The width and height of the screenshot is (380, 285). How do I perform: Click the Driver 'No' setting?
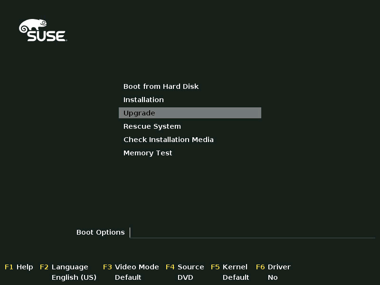pos(273,277)
